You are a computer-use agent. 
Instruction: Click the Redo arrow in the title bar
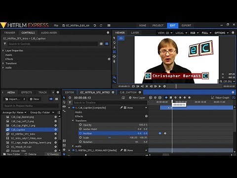pos(101,25)
